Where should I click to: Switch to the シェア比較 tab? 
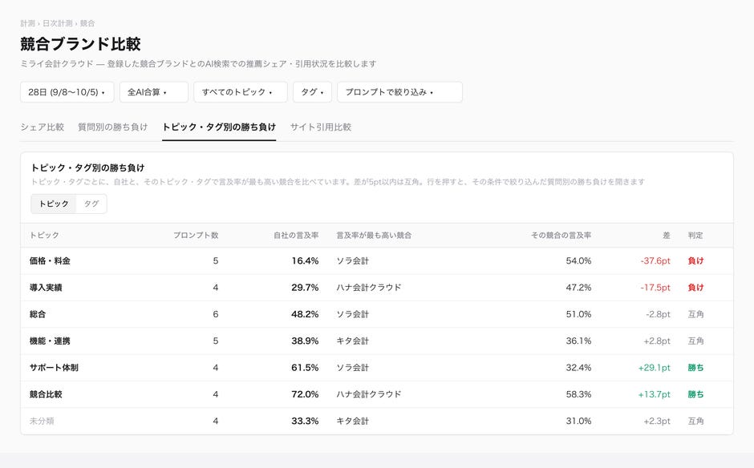click(42, 127)
